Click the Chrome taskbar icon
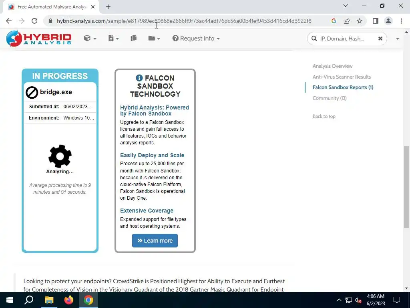Image resolution: width=410 pixels, height=308 pixels. tap(88, 300)
